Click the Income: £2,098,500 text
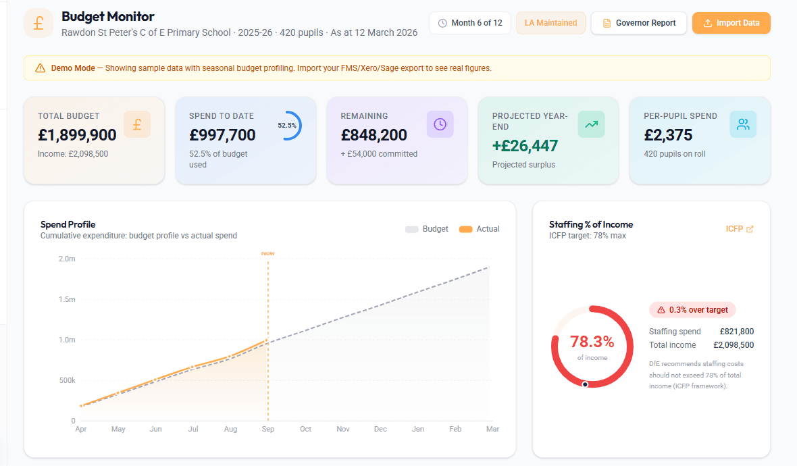Viewport: 797px width, 466px height. click(x=73, y=154)
